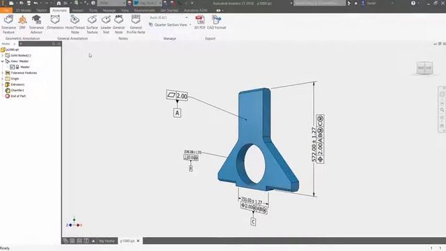
Task: Open the Manage ribbon tab
Action: 109,10
